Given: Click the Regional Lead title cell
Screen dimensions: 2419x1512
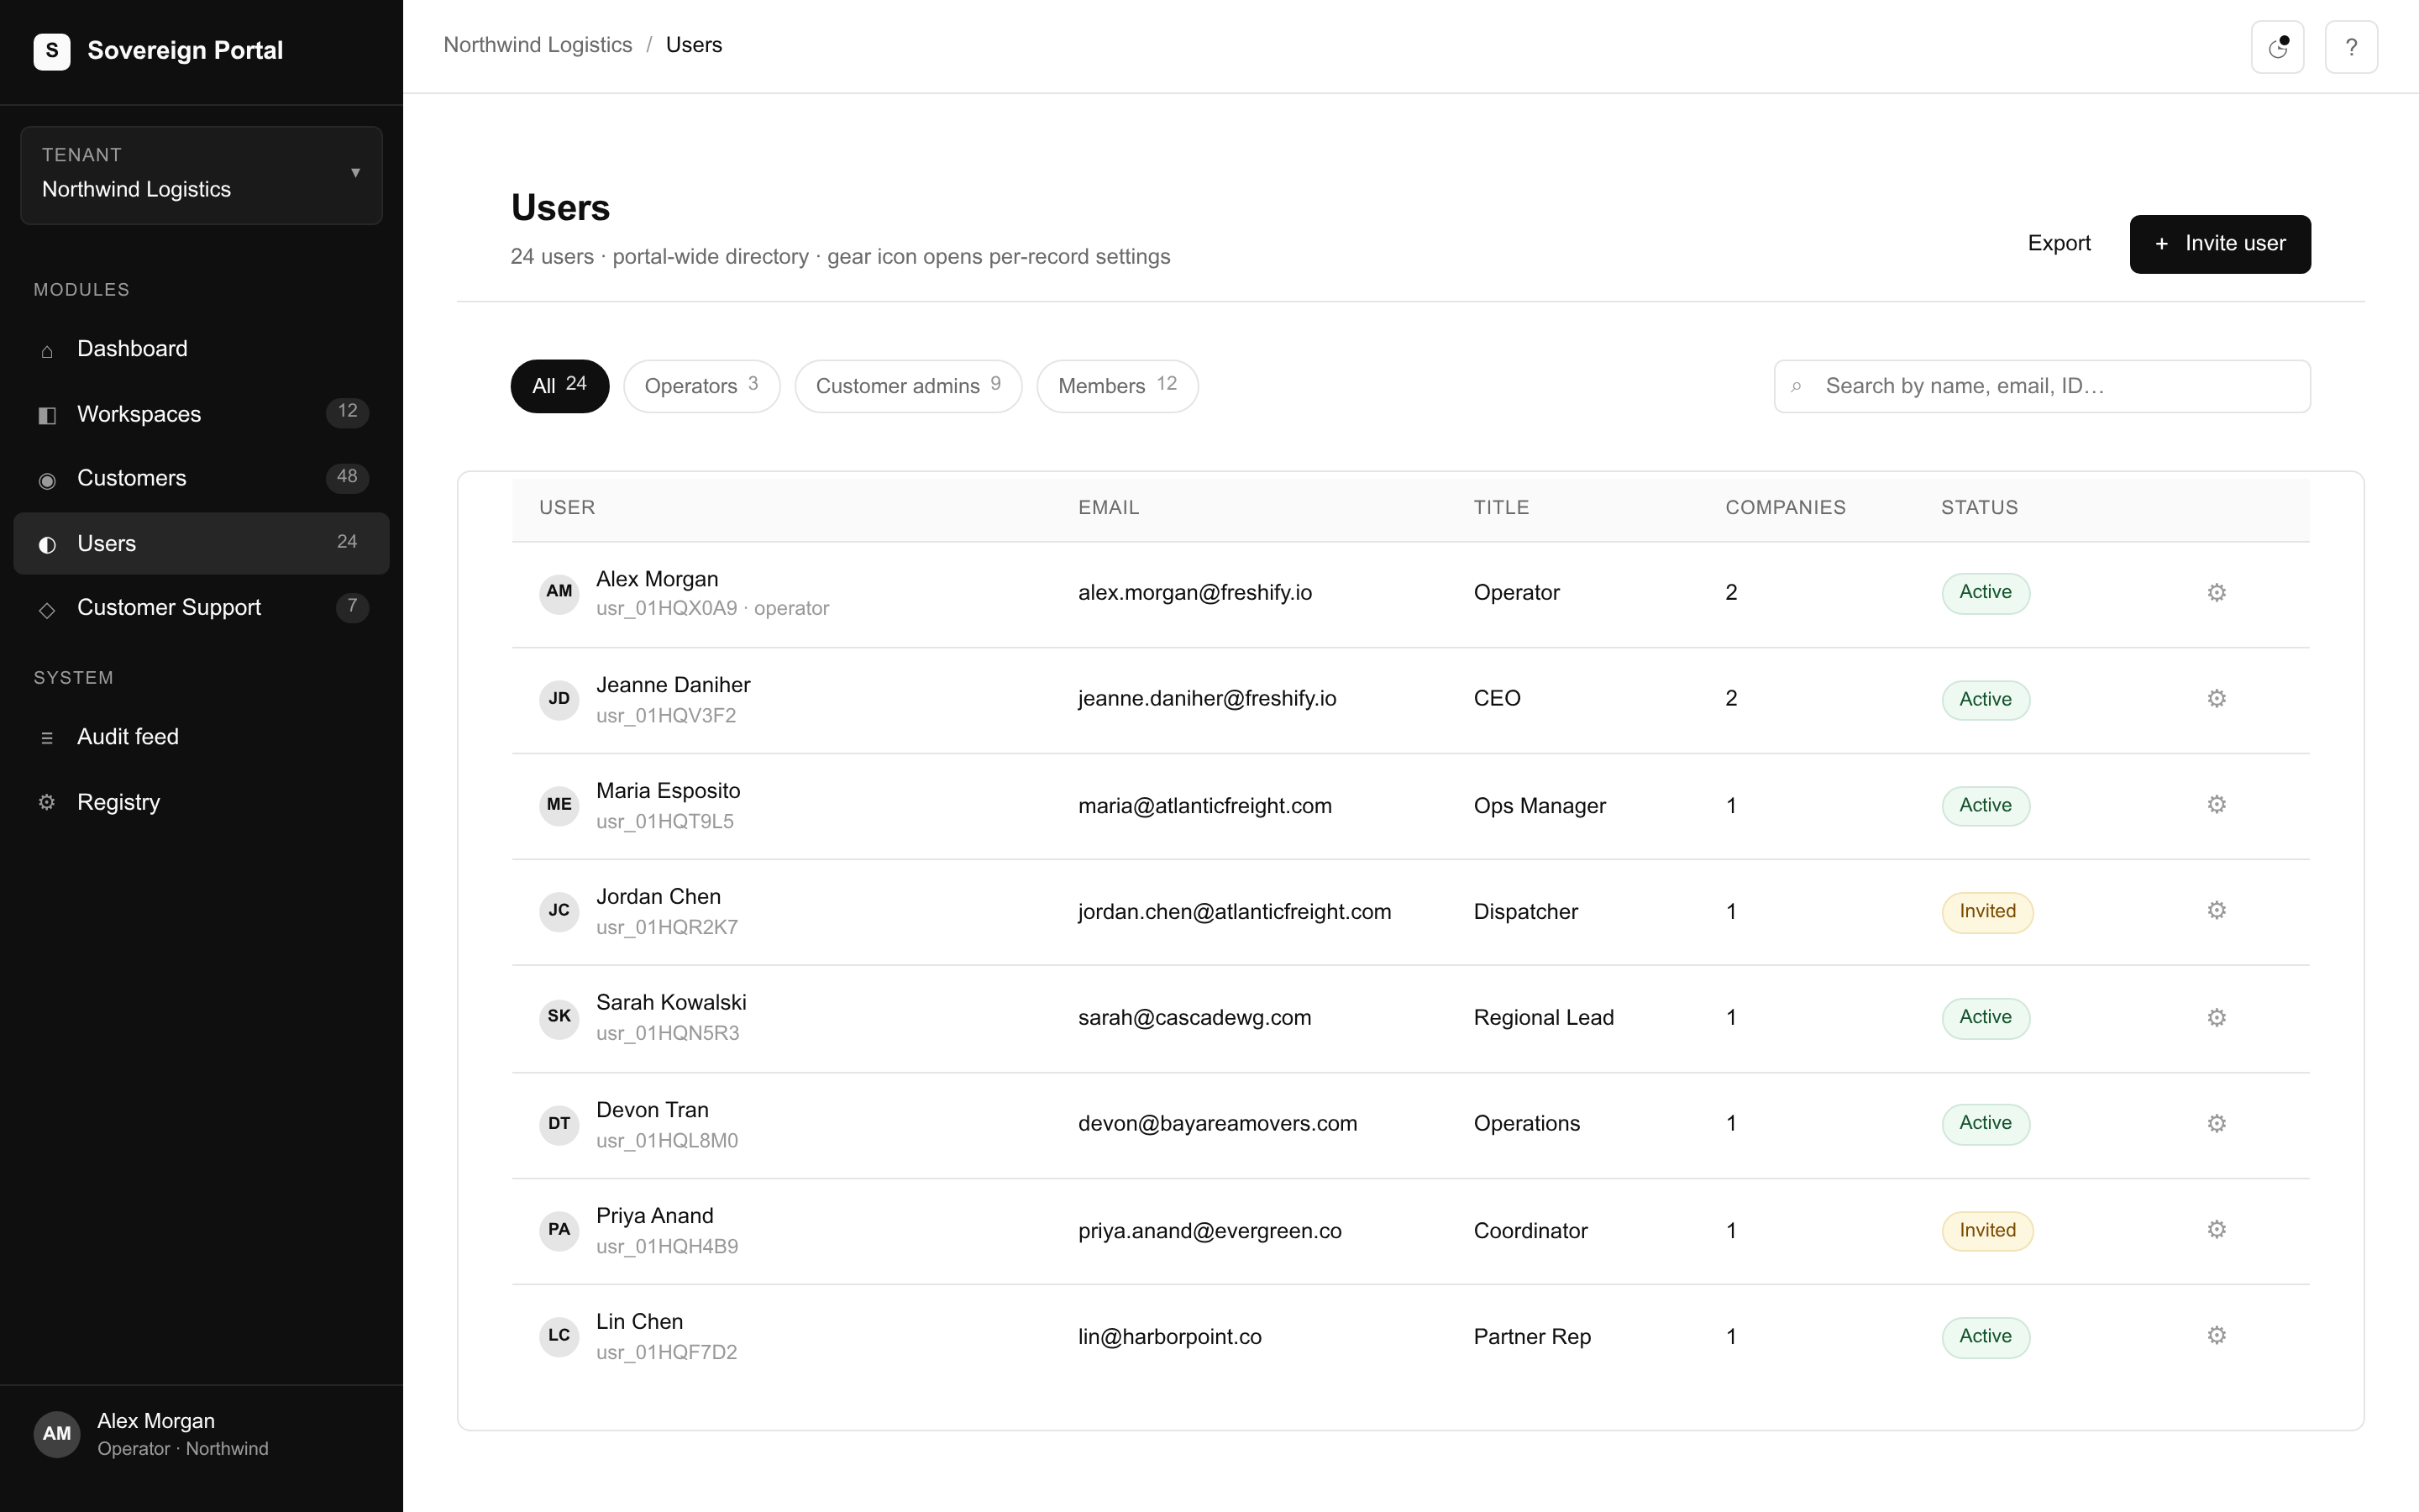Looking at the screenshot, I should pos(1543,1017).
